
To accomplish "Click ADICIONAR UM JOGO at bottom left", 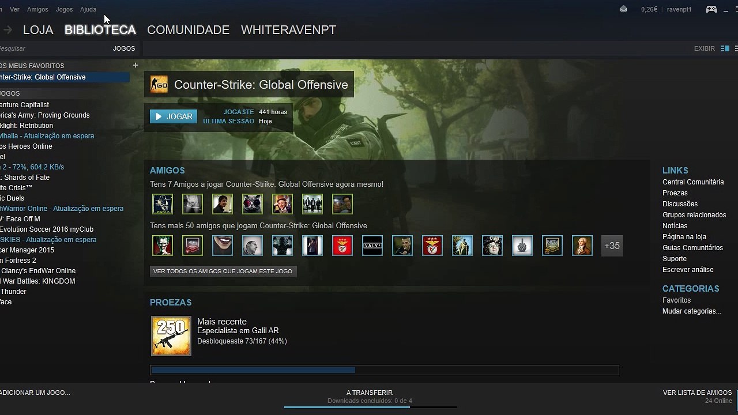I will pyautogui.click(x=35, y=393).
